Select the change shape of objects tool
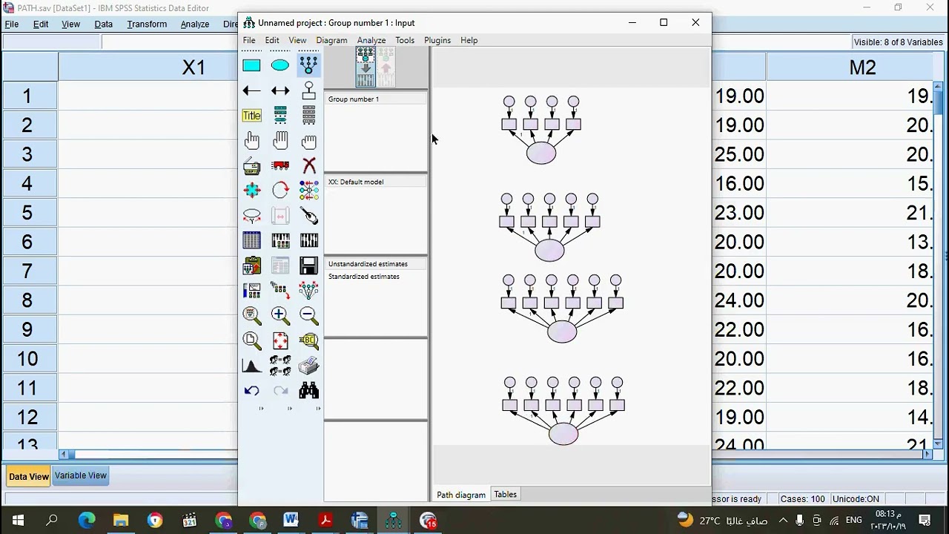 click(x=251, y=191)
